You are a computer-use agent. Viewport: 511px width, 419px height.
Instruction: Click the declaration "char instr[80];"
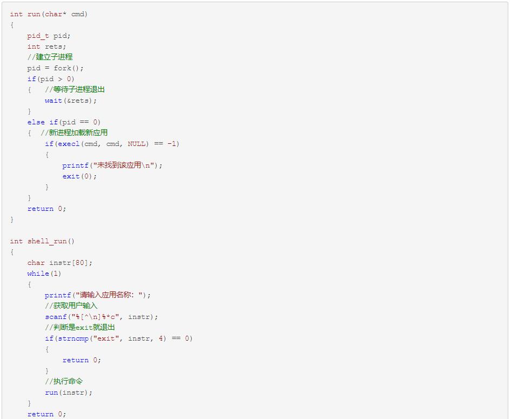(x=60, y=263)
